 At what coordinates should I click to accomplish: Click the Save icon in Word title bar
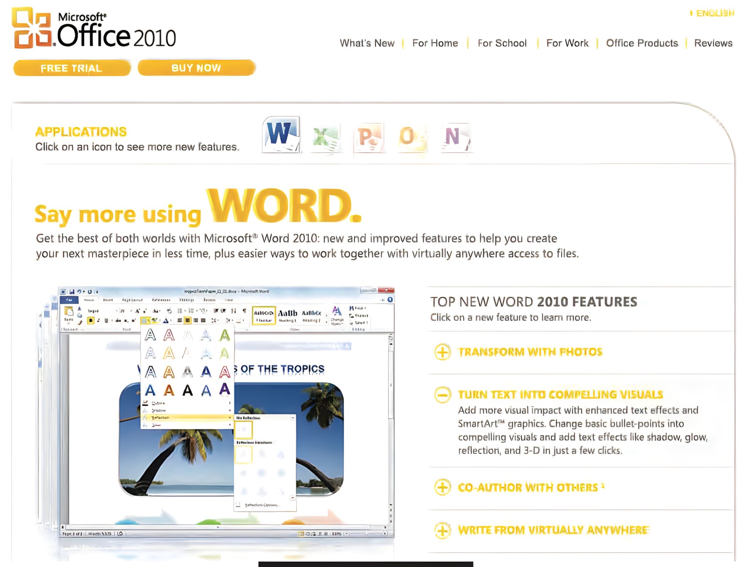[x=72, y=292]
